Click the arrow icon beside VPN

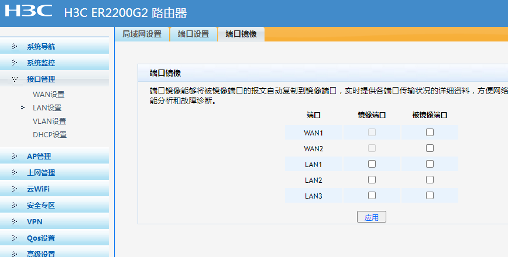(15, 222)
